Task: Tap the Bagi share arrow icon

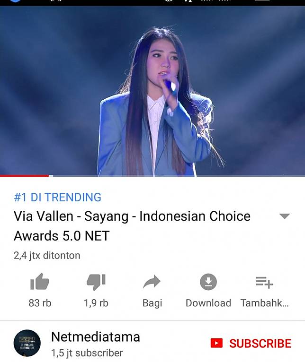Action: (x=152, y=282)
